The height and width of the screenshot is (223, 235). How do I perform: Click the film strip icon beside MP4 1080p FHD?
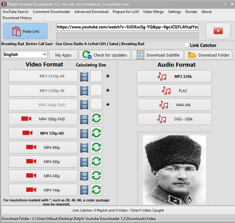point(84,120)
